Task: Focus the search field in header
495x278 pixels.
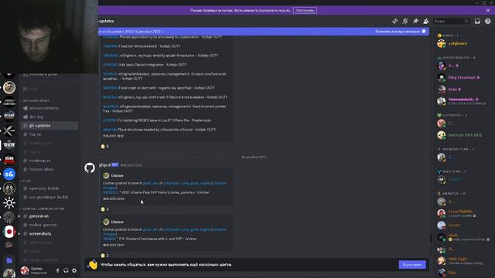Action: pos(452,21)
